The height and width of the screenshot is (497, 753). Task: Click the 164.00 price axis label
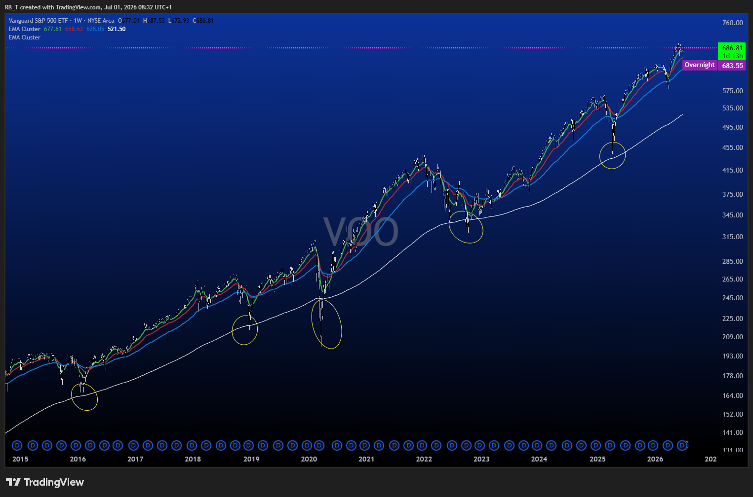(x=732, y=395)
